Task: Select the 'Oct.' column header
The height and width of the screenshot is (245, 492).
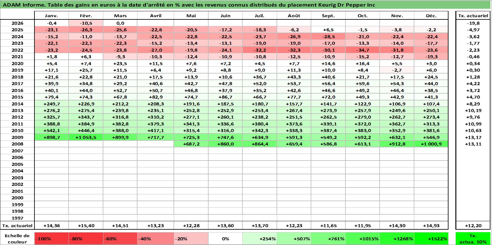Action: pos(363,16)
